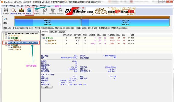The height and width of the screenshot is (102, 174).
Task: Click the 卷标 column header
Action: [43, 35]
